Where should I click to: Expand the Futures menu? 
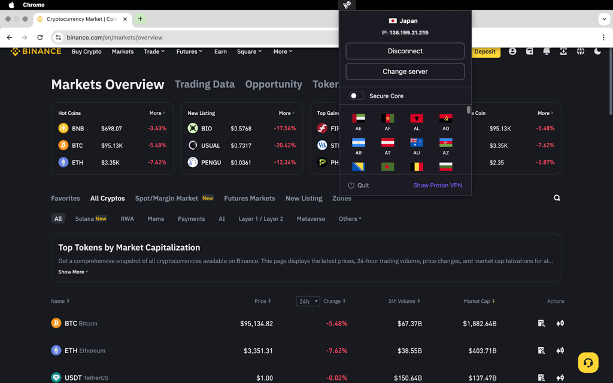189,51
